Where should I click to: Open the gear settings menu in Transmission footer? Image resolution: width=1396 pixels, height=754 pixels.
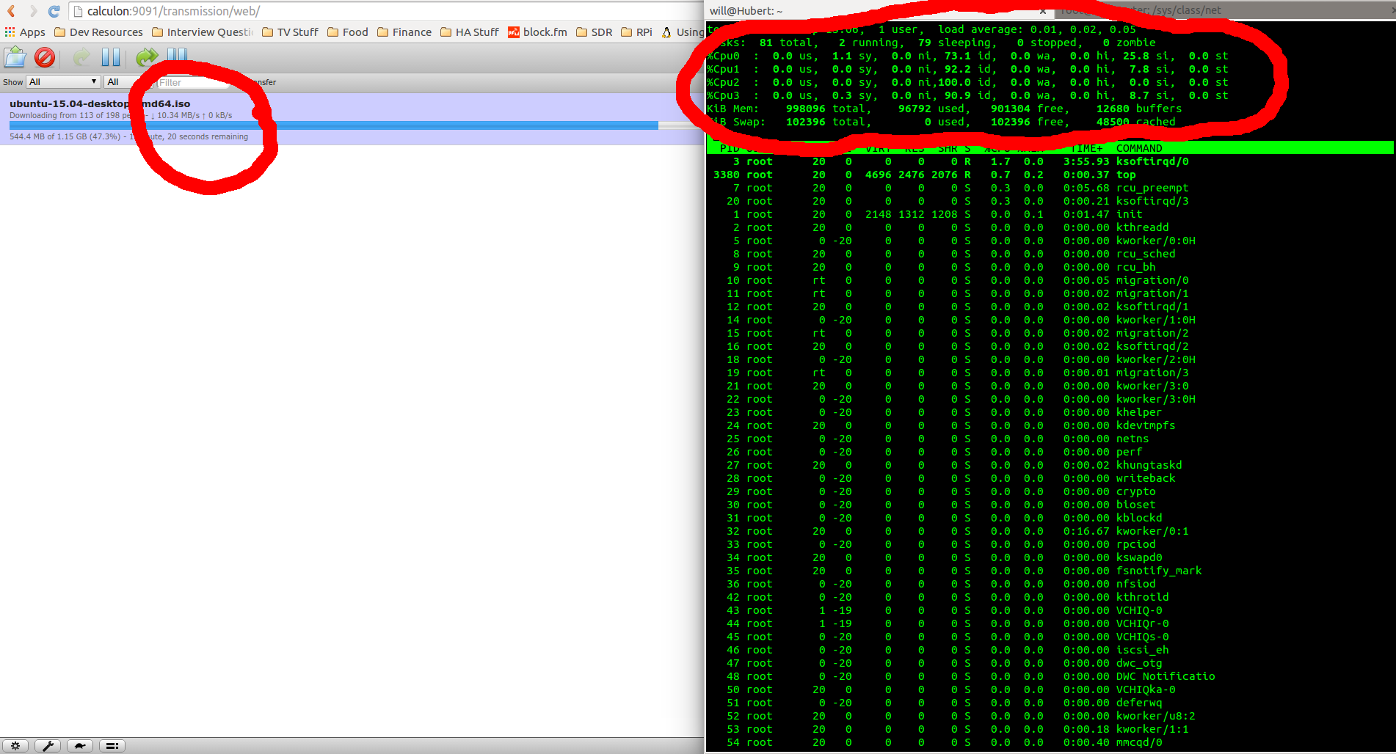15,746
